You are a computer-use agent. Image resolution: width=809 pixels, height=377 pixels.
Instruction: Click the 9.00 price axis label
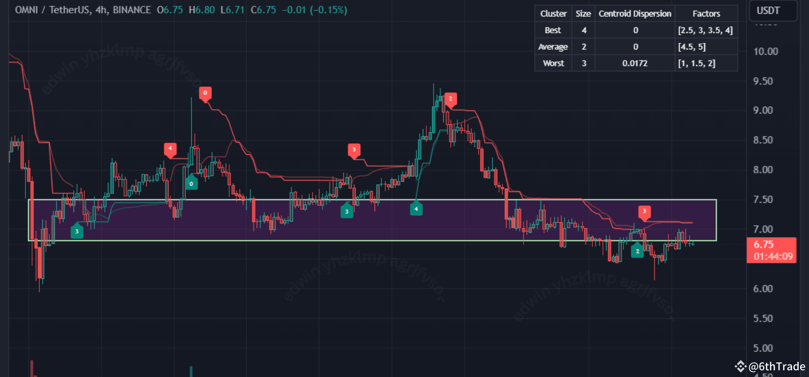click(x=763, y=111)
